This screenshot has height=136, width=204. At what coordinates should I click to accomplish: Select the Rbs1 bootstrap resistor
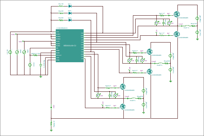(61, 6)
